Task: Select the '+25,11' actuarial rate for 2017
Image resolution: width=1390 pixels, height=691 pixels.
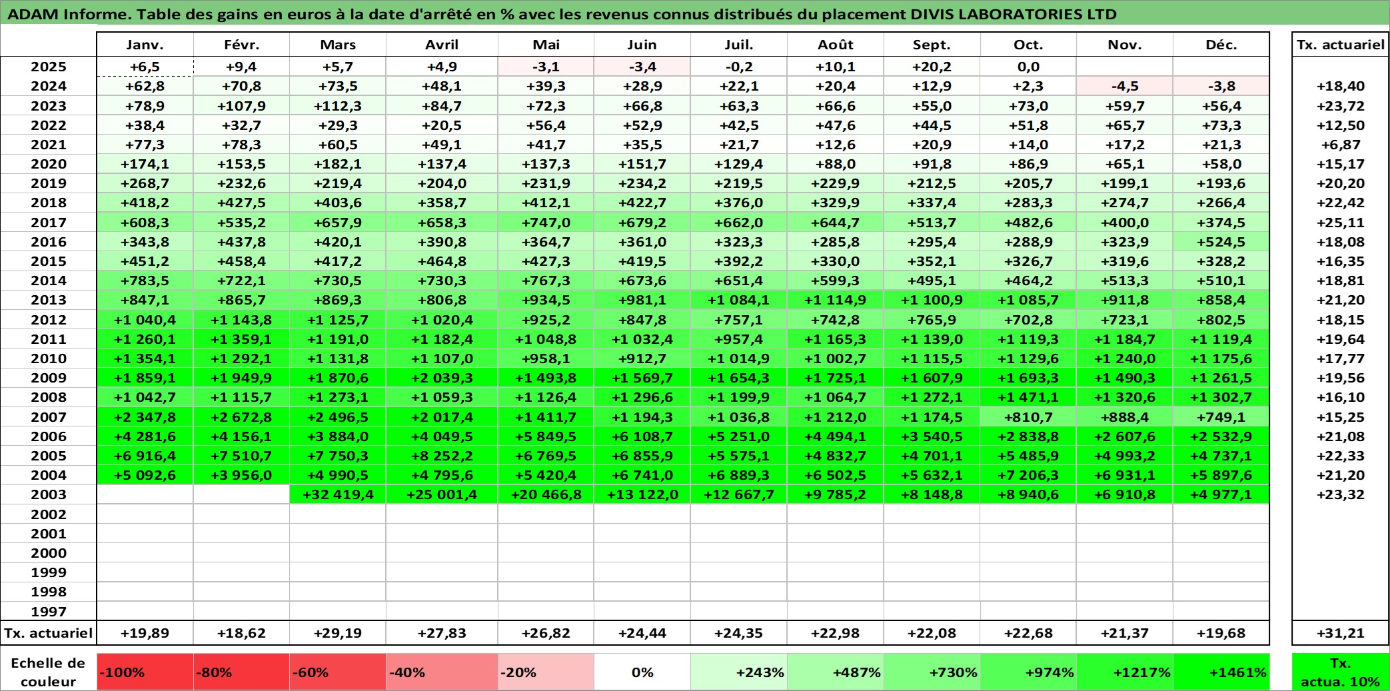Action: (x=1341, y=223)
